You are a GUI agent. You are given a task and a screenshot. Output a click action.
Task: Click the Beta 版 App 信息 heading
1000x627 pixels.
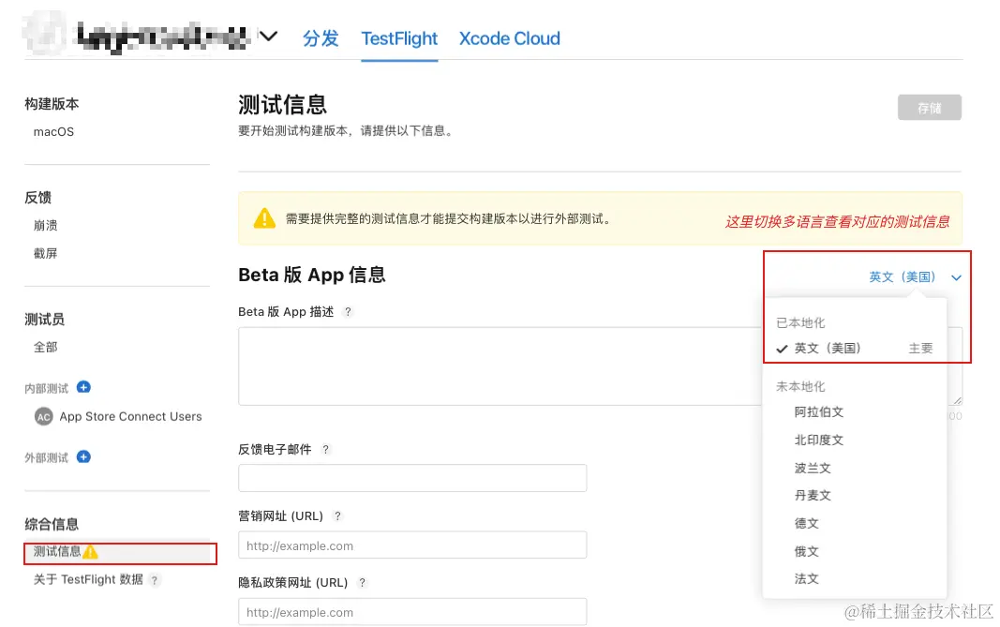pyautogui.click(x=312, y=275)
